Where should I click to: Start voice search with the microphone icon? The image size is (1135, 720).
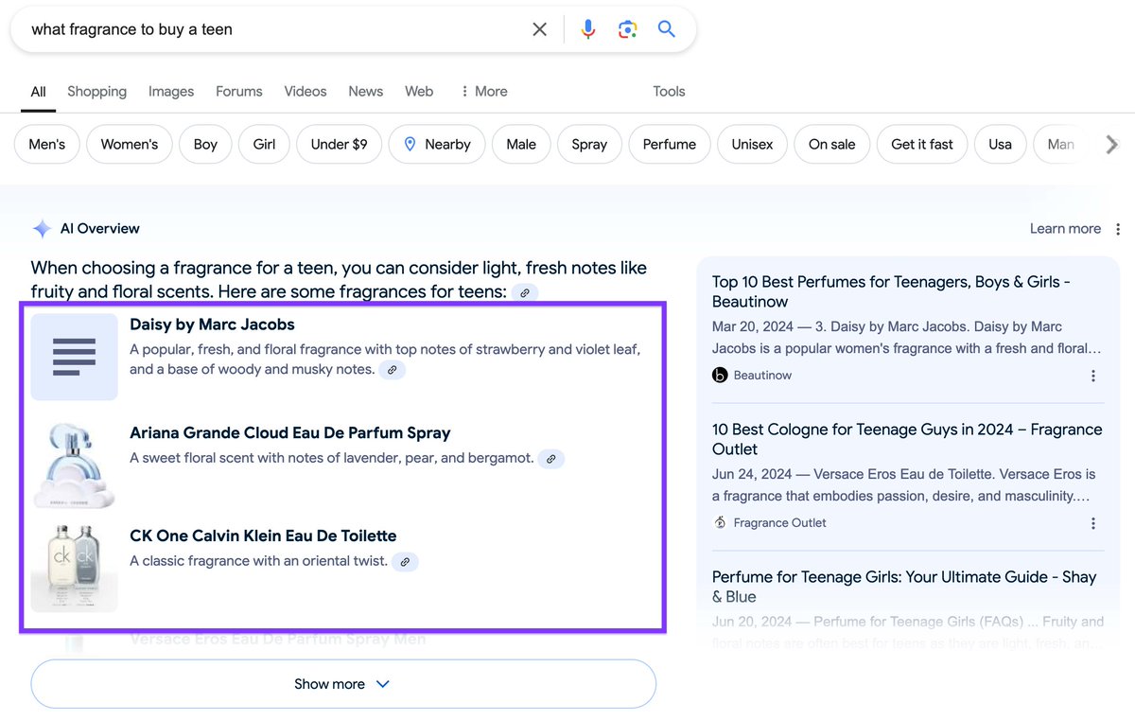(588, 29)
